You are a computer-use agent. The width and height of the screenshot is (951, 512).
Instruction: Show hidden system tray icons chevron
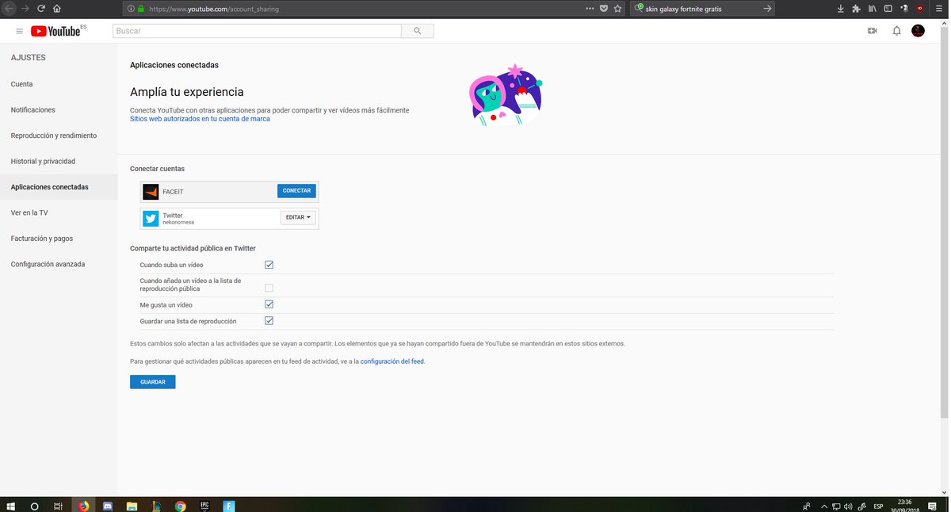tap(824, 506)
